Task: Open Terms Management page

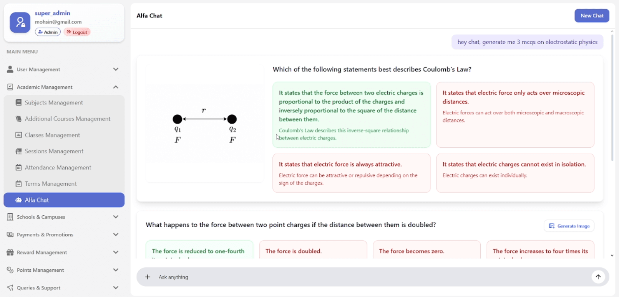Action: coord(51,184)
